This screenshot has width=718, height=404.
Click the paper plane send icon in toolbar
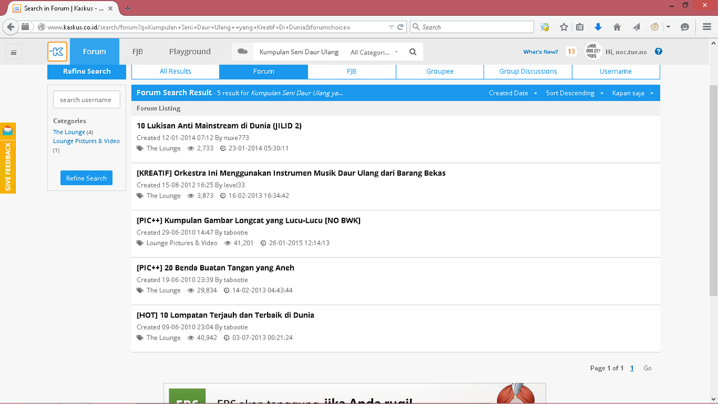pos(636,27)
